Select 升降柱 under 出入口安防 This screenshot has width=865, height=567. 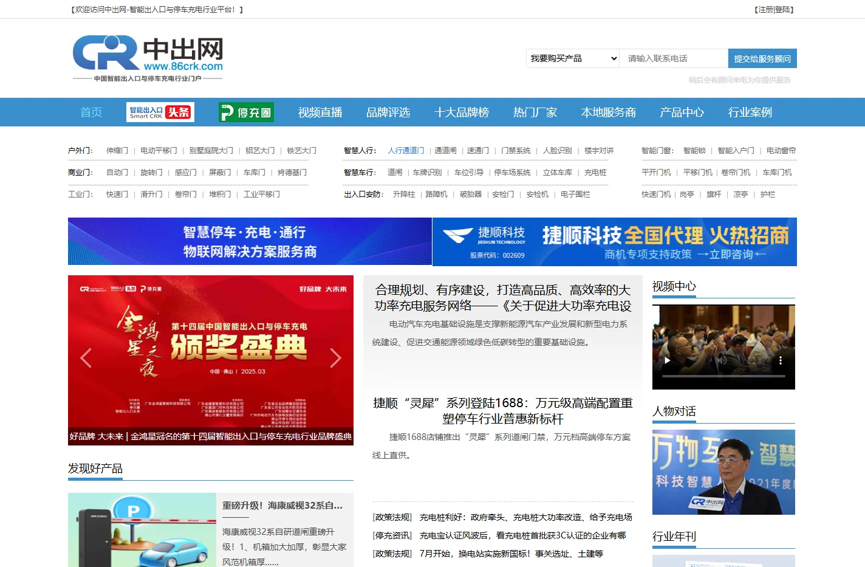[x=404, y=194]
